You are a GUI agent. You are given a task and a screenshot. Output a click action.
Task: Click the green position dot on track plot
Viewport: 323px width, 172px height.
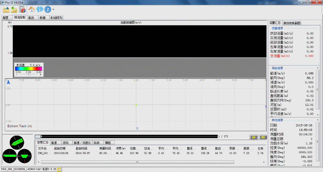[136, 105]
